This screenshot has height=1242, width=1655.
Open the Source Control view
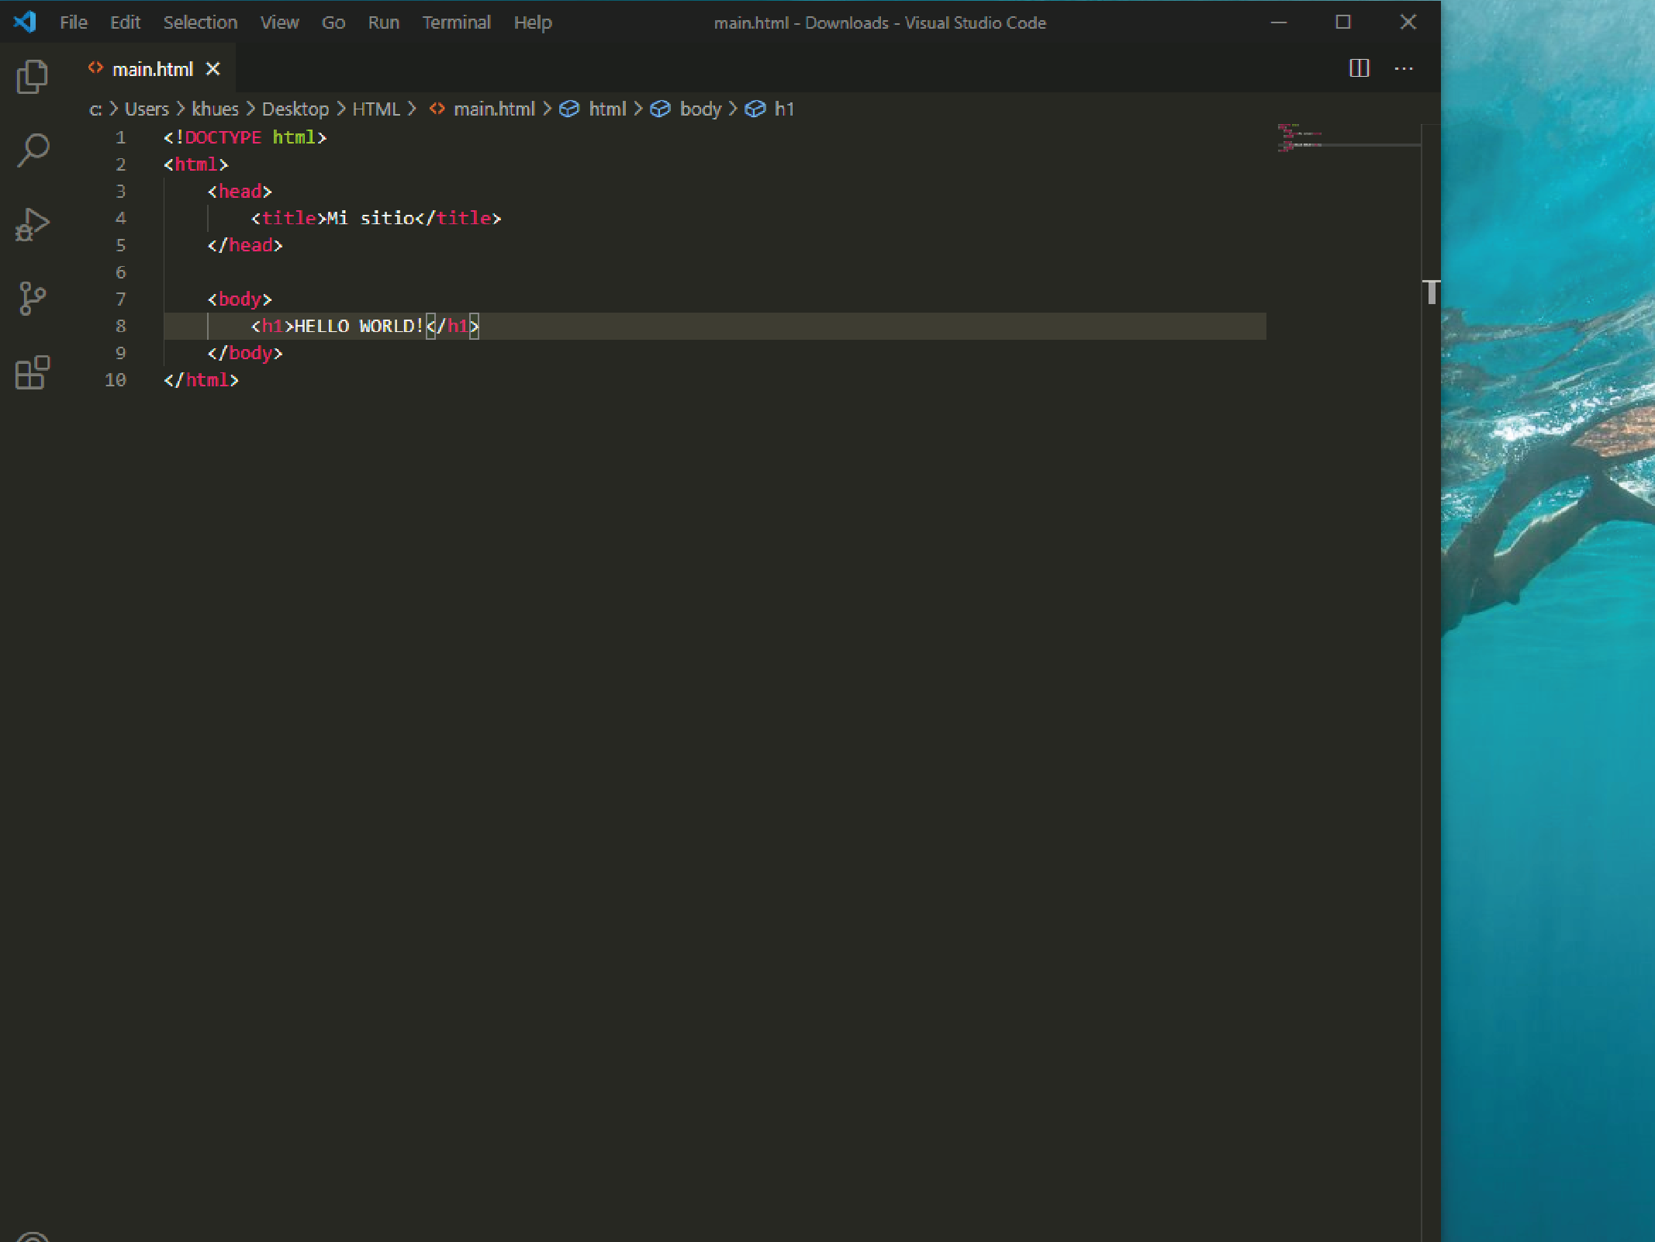pyautogui.click(x=32, y=298)
